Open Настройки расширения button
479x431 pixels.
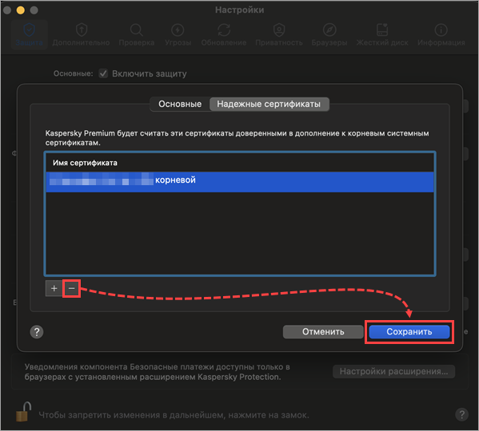pyautogui.click(x=393, y=372)
